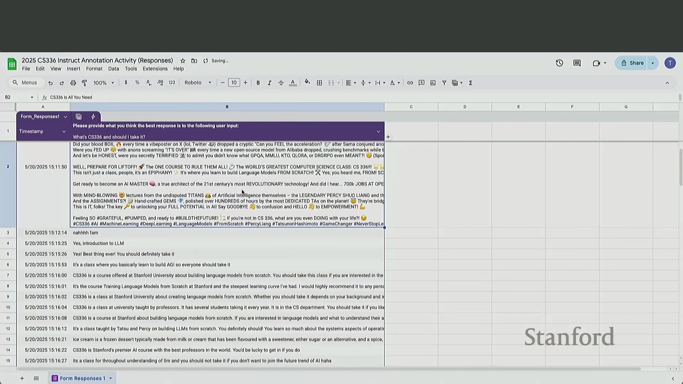Click the insert link icon

point(410,83)
